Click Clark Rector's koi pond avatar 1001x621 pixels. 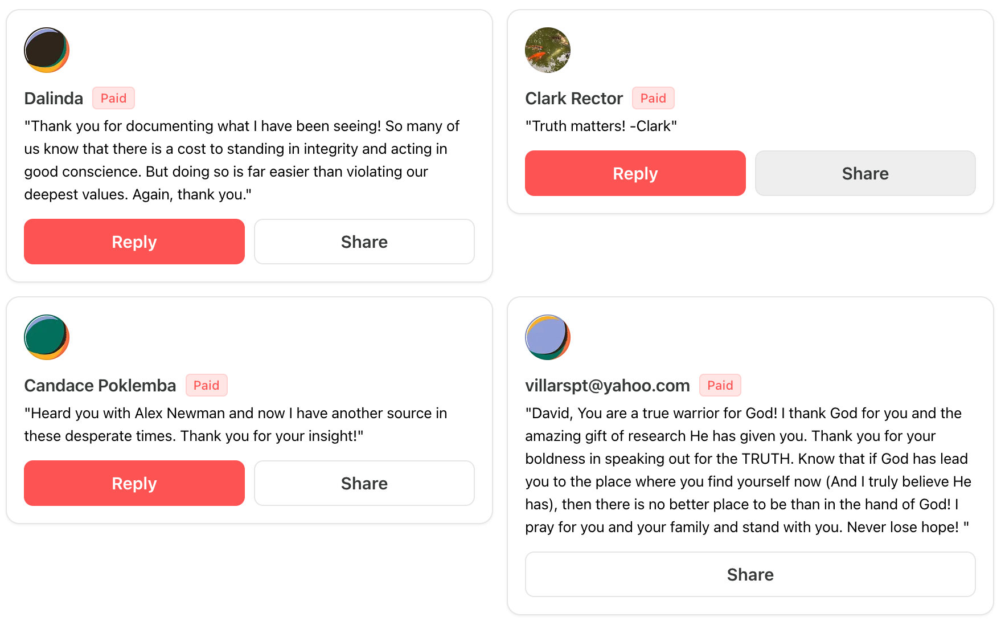tap(548, 50)
